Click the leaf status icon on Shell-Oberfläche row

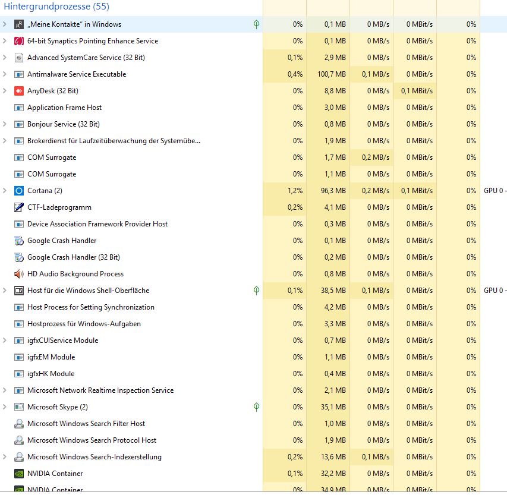click(256, 291)
